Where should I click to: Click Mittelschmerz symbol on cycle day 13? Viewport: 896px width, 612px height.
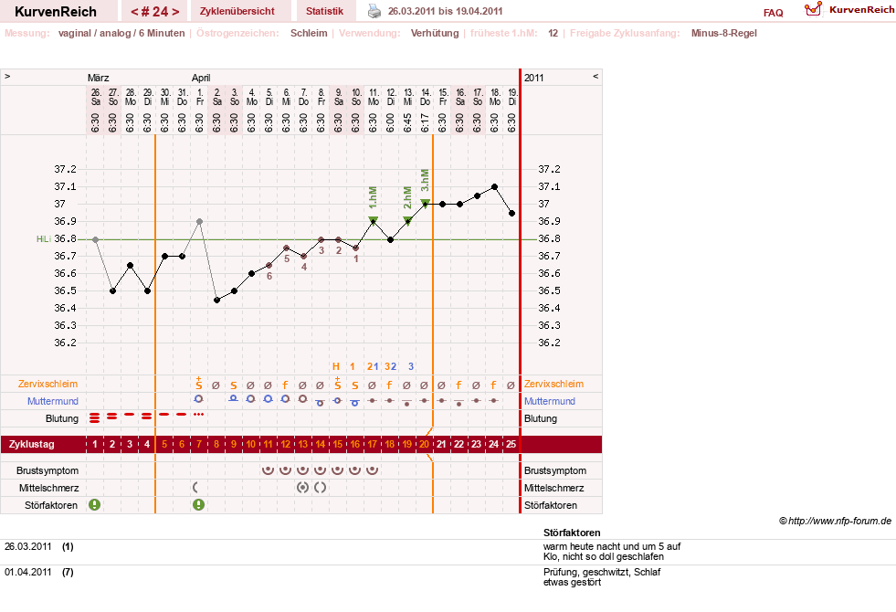point(303,488)
